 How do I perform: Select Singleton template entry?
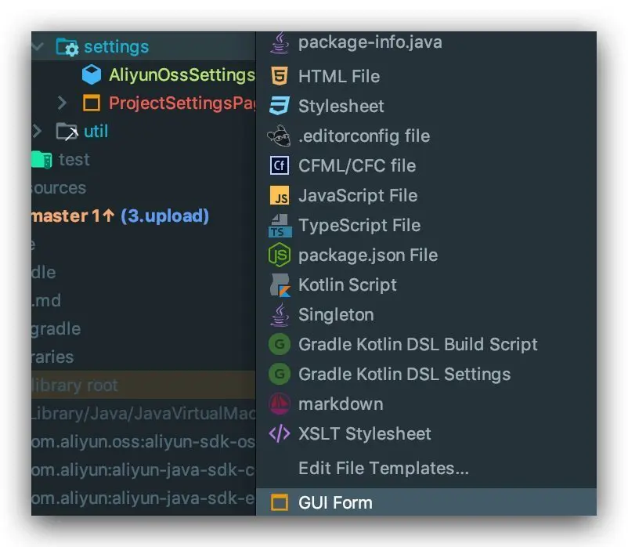click(x=335, y=314)
